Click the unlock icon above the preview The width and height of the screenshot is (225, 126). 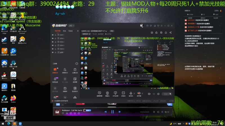pos(156,32)
